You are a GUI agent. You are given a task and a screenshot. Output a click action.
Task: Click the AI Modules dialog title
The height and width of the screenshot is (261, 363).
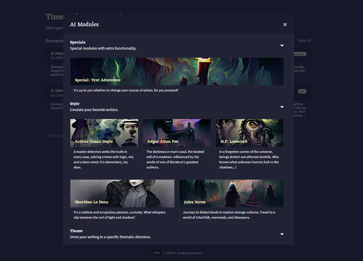point(84,24)
